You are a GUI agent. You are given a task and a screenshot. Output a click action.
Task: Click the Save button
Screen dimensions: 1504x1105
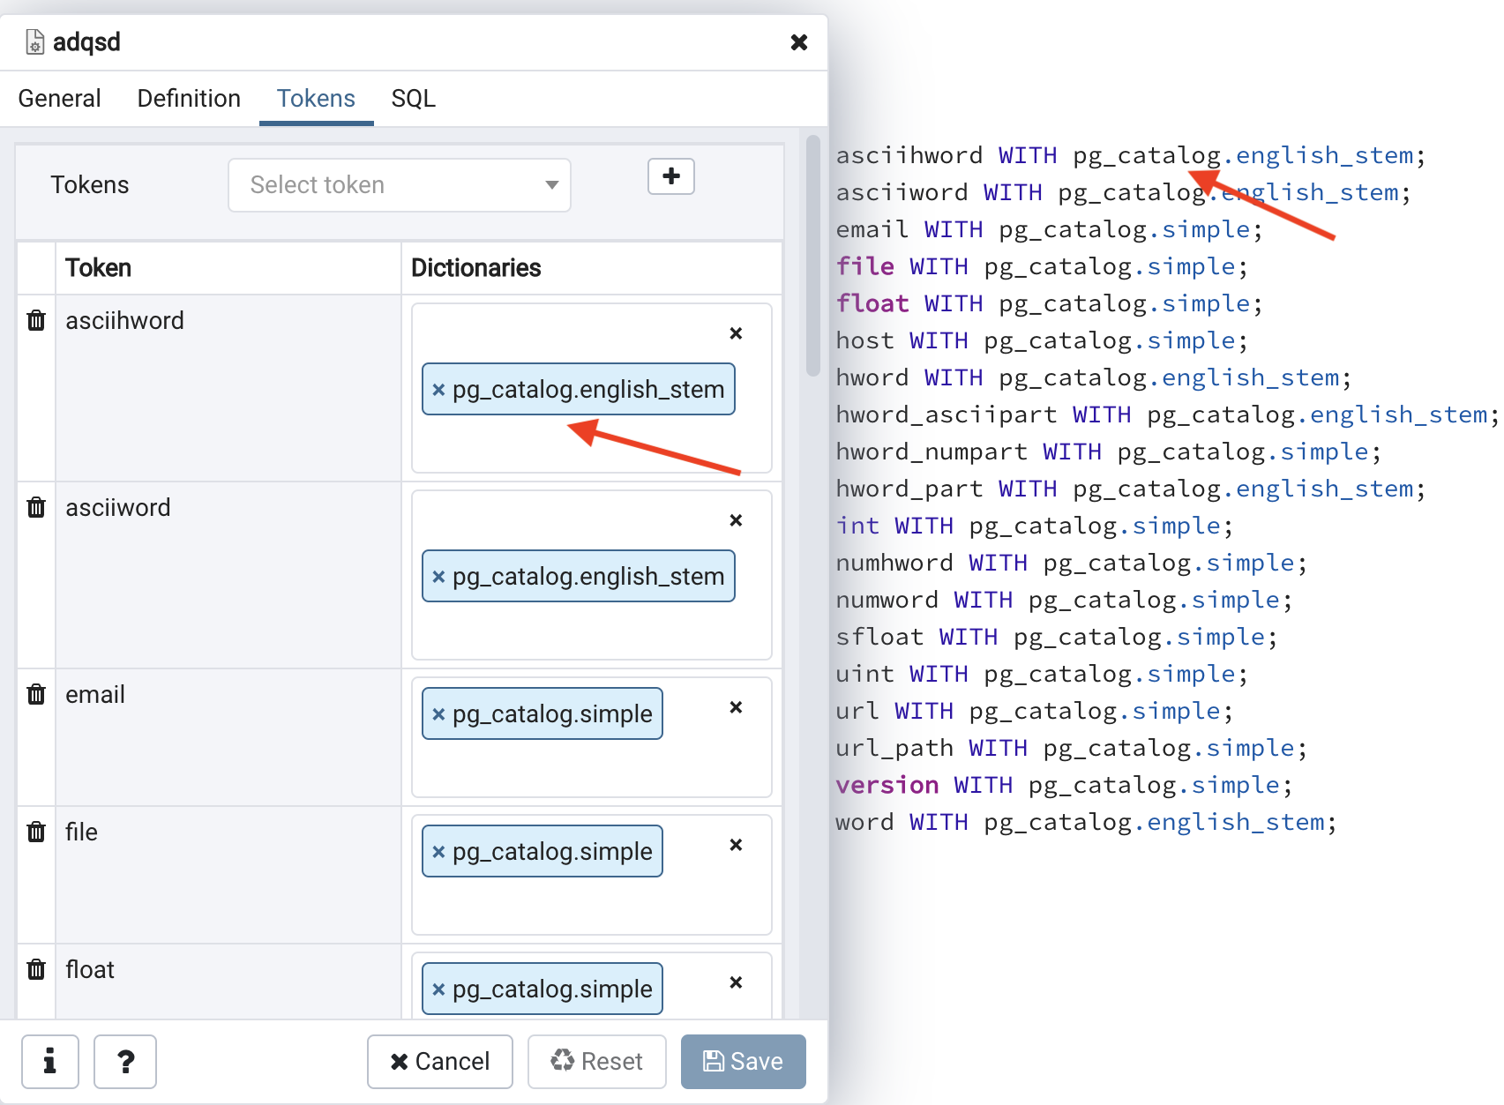[x=743, y=1061]
